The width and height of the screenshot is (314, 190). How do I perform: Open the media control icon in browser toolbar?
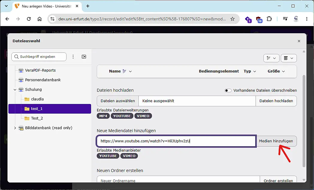tap(285, 19)
